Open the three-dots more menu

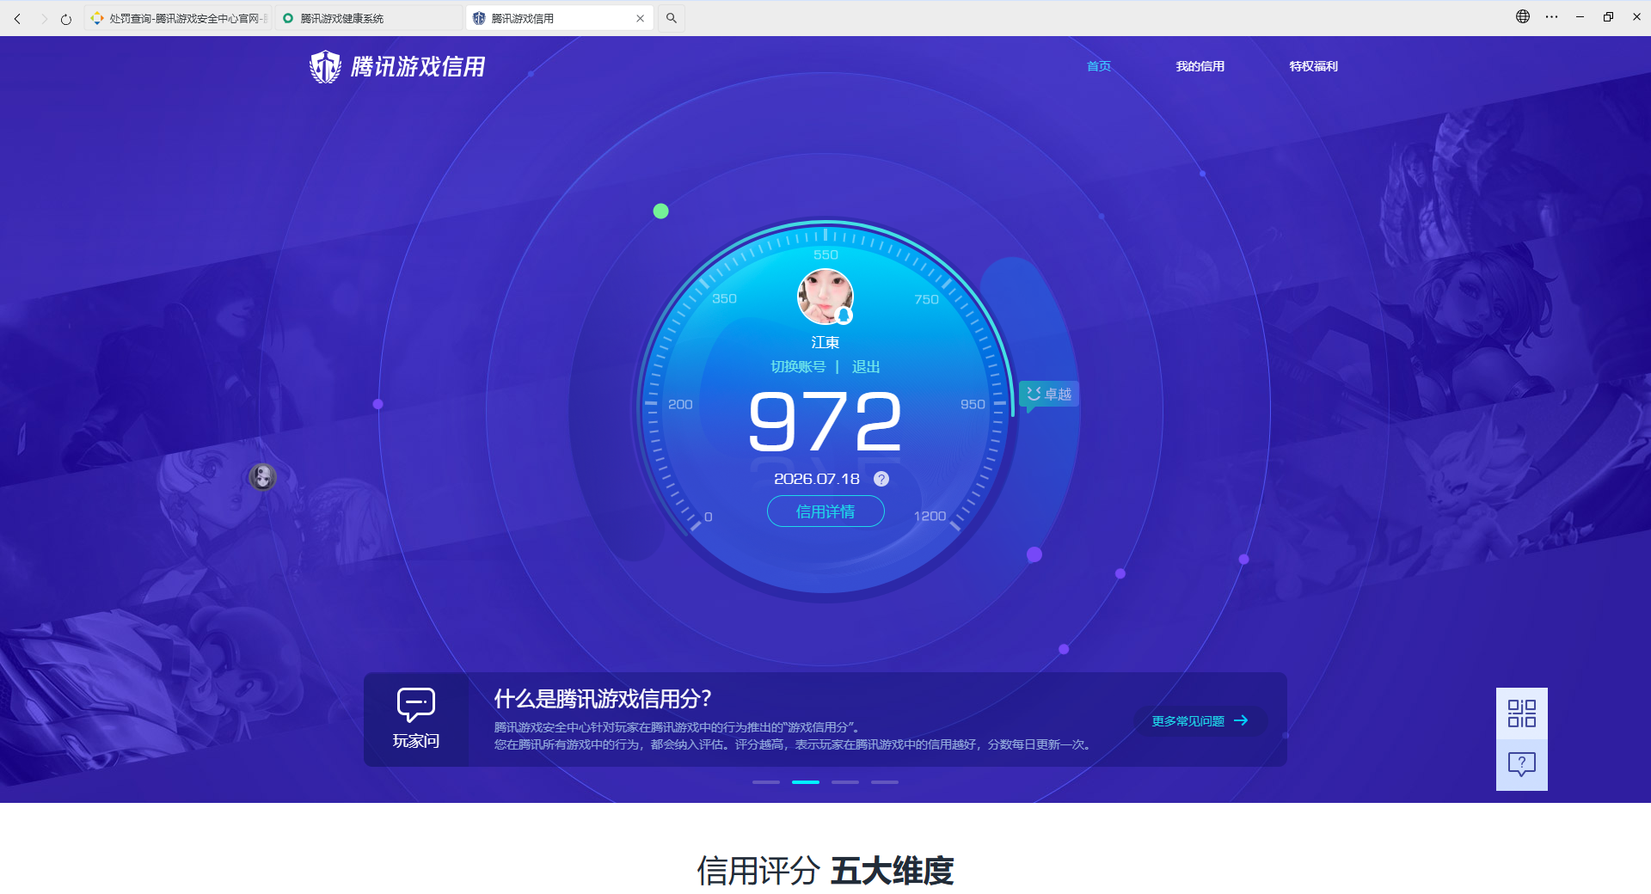coord(1551,16)
